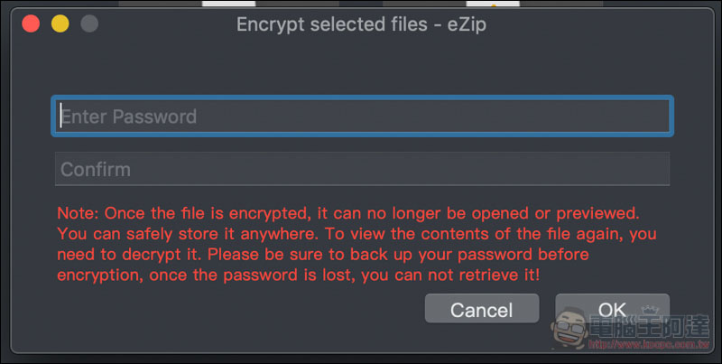Click the 'once the password is lost' warning line
This screenshot has height=364, width=722.
(299, 275)
